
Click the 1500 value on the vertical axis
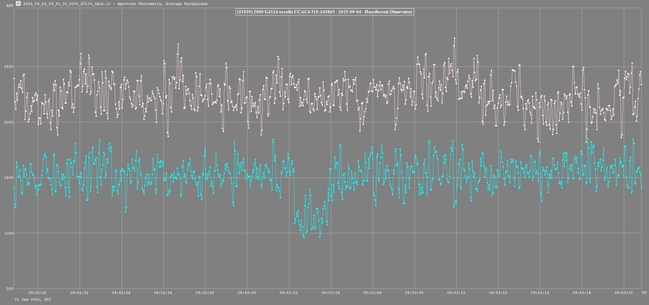click(9, 178)
